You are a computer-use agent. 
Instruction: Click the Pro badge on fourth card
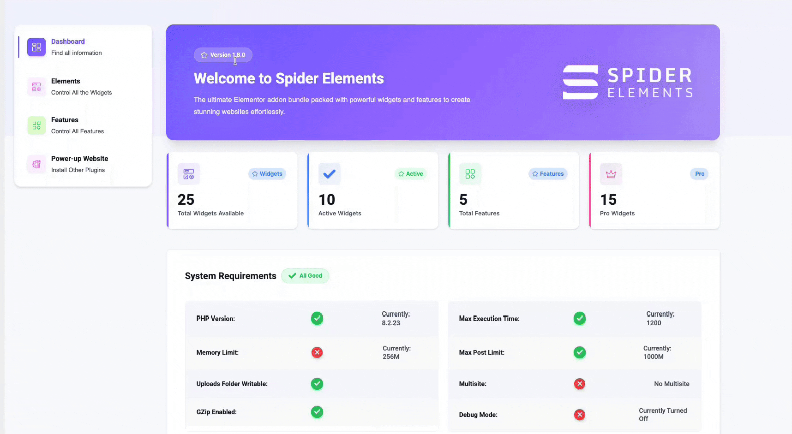pos(700,174)
